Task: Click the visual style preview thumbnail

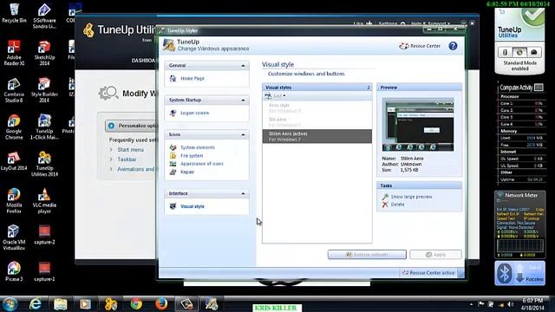Action: point(418,125)
